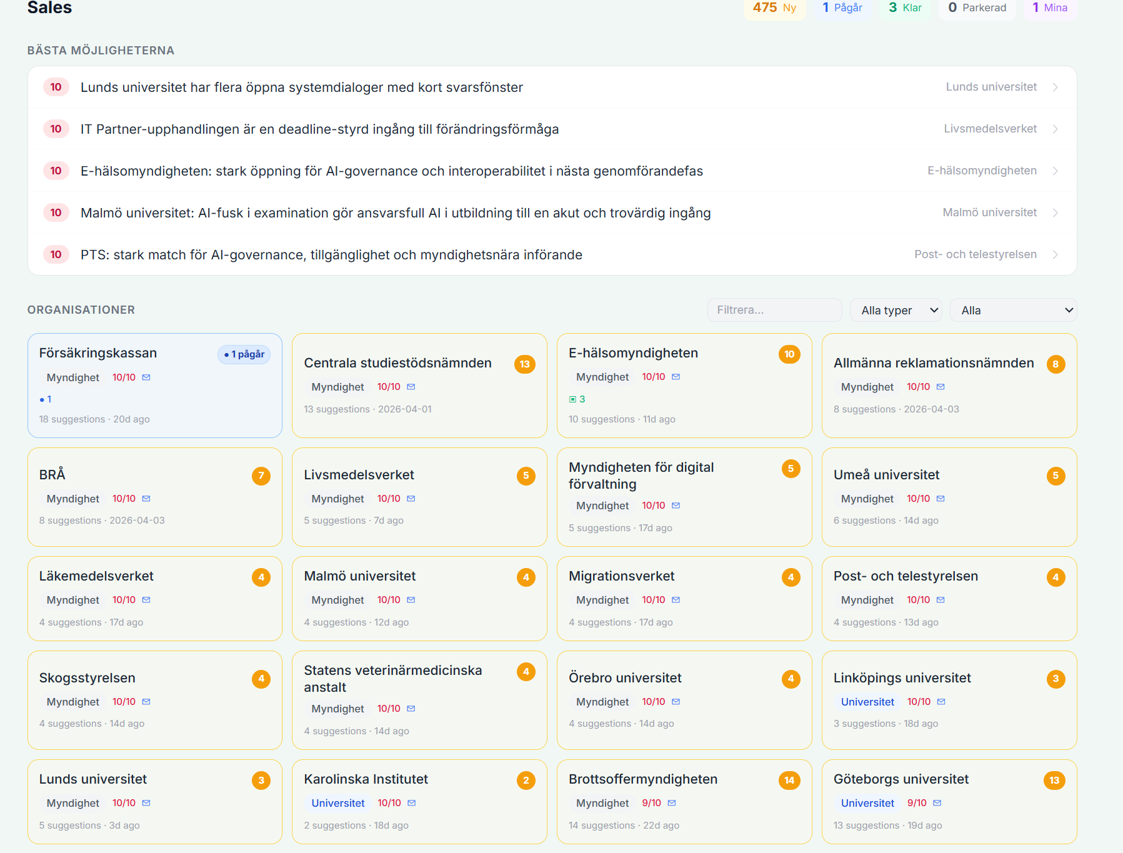Click the mail icon on Läkemedelsverket card
The height and width of the screenshot is (853, 1123).
coord(146,600)
